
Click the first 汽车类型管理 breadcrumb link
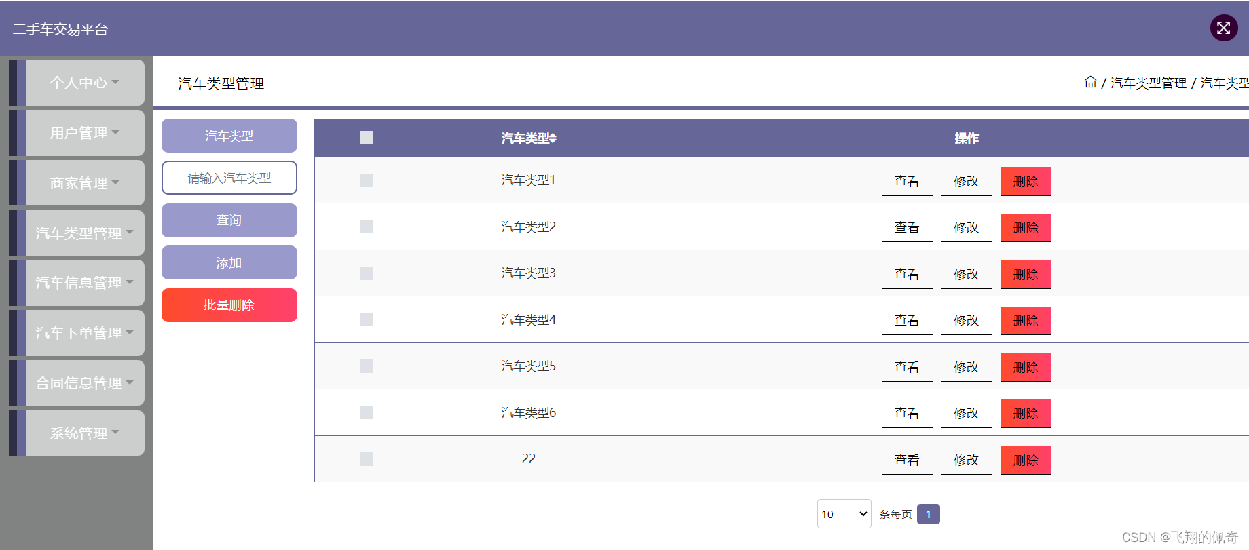(x=1149, y=83)
